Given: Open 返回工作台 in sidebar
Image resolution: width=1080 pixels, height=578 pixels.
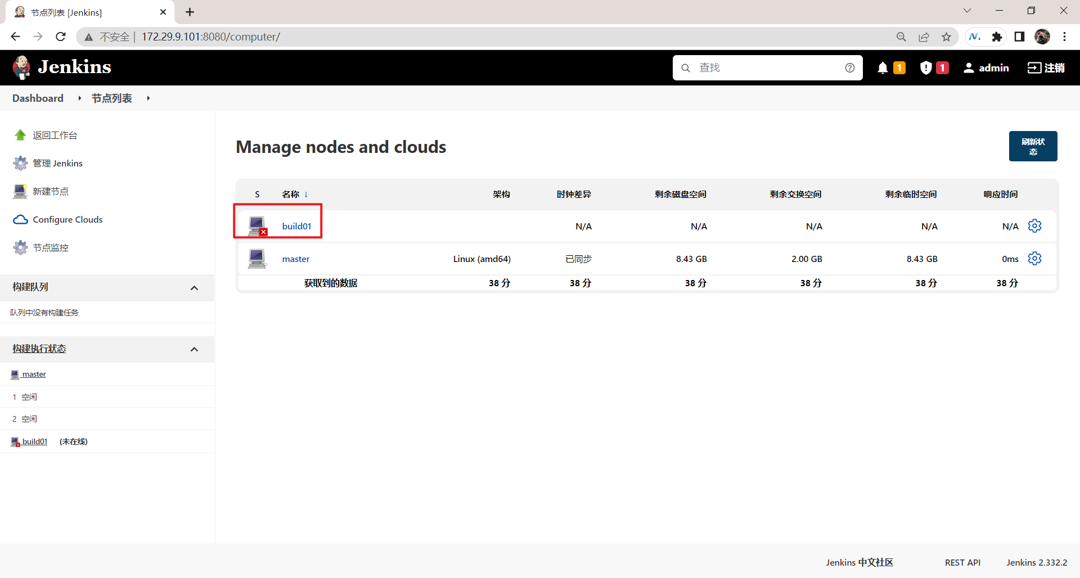Looking at the screenshot, I should 55,135.
